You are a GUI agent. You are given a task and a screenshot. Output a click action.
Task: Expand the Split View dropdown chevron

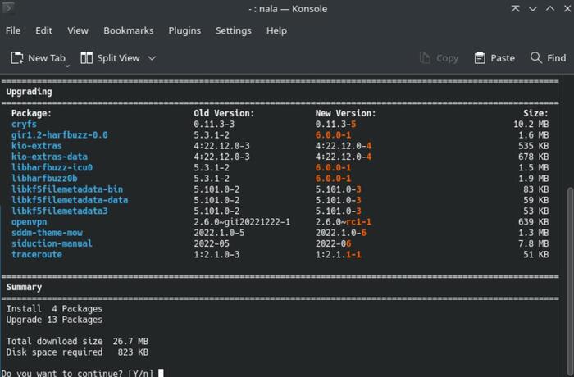tap(152, 58)
